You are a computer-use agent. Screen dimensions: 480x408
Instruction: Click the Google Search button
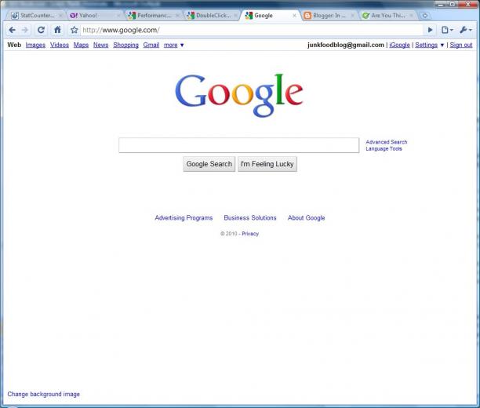(x=209, y=164)
